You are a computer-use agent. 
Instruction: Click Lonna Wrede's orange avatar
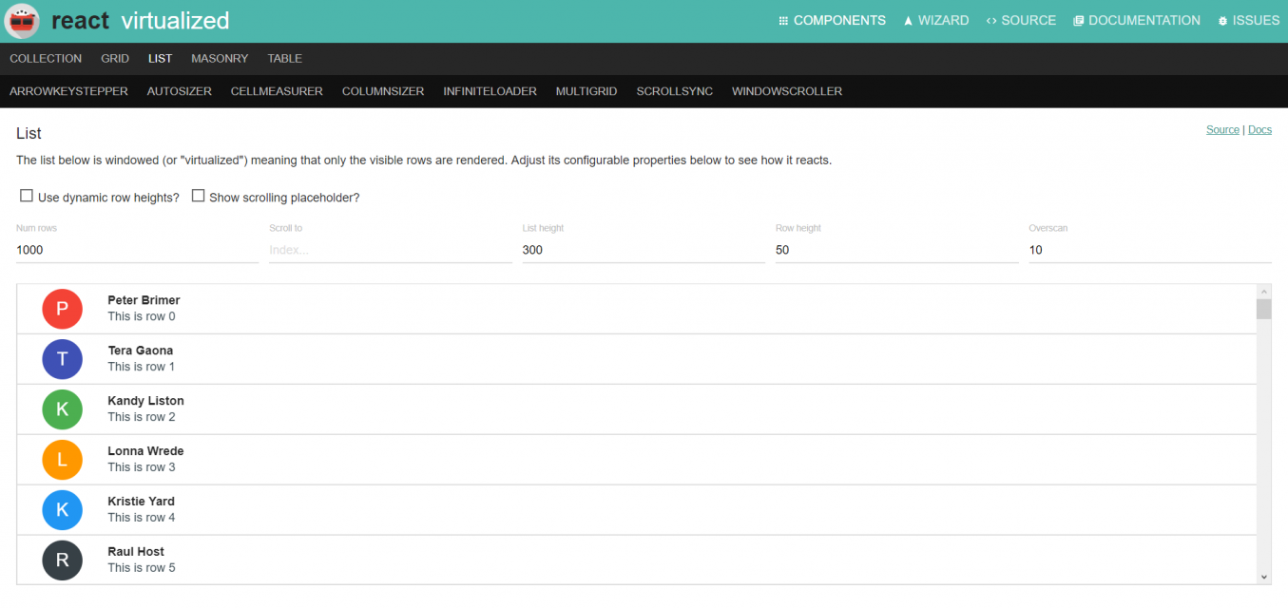(x=62, y=460)
